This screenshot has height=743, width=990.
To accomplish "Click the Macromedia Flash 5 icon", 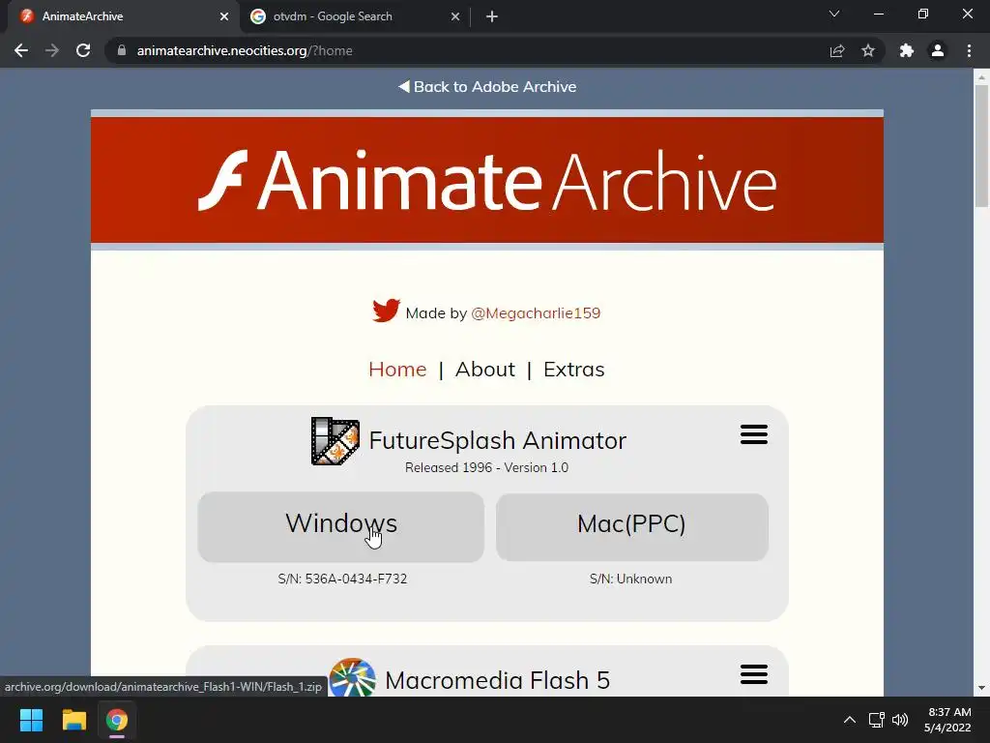I will point(352,677).
